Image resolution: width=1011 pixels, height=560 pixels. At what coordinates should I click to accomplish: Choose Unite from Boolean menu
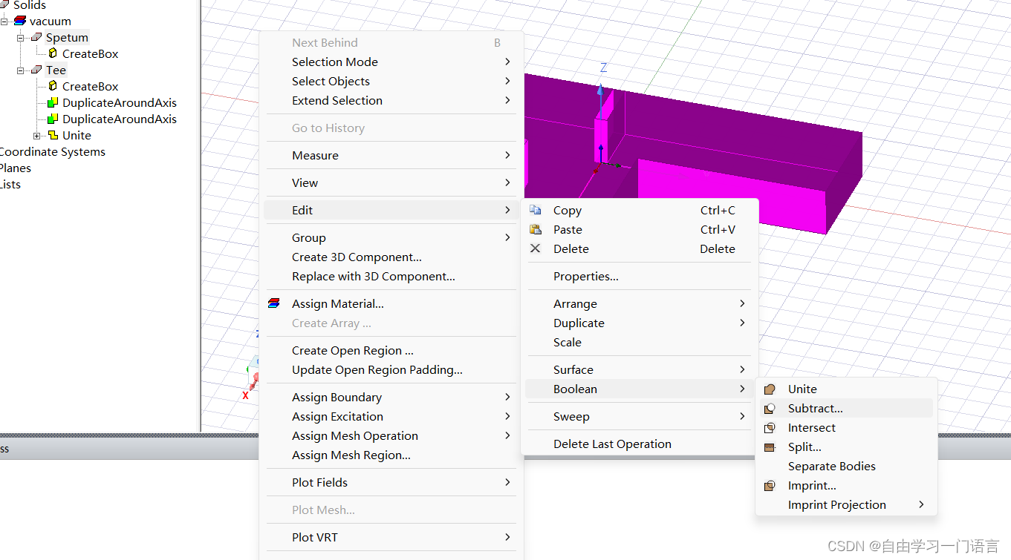click(846, 389)
